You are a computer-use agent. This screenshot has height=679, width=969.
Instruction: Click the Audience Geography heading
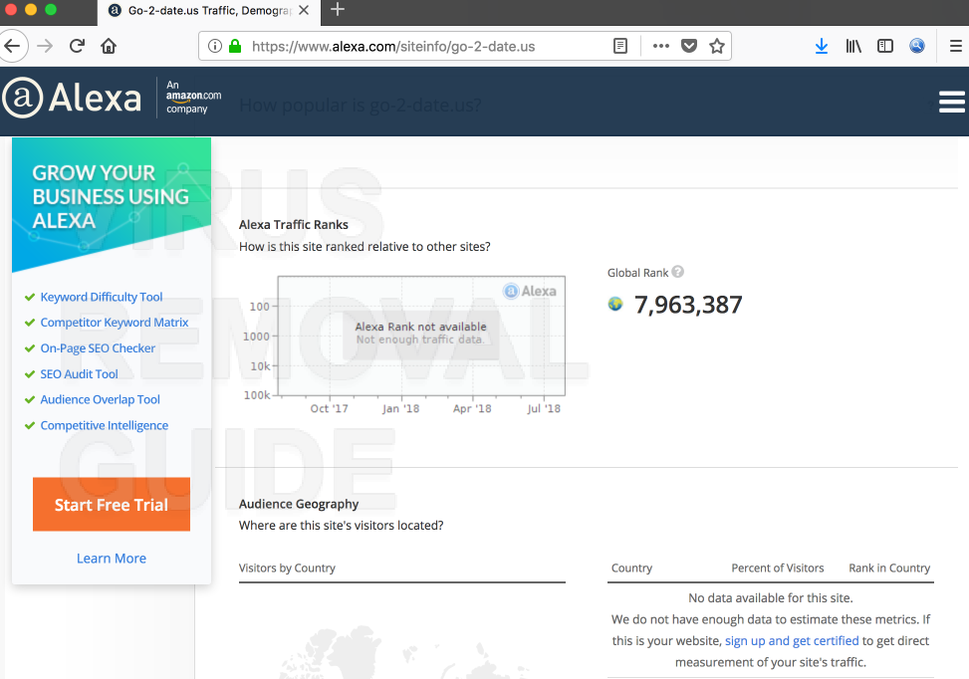tap(299, 504)
